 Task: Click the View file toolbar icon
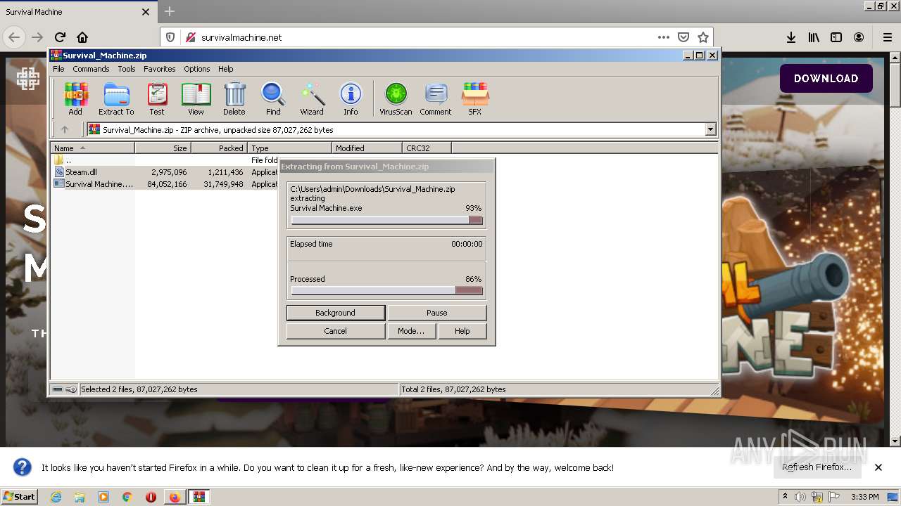[196, 98]
